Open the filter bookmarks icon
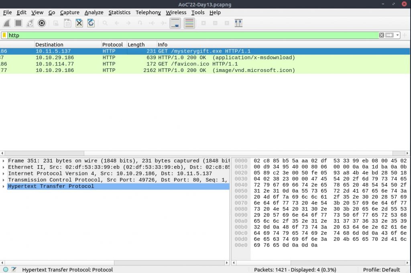Viewport: 411px width, 273px height. 4,35
